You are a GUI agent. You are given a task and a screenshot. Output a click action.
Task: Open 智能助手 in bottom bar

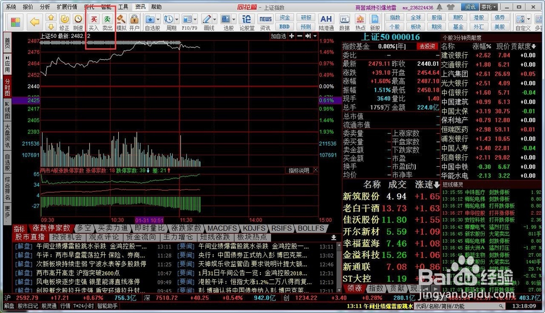[x=107, y=306]
